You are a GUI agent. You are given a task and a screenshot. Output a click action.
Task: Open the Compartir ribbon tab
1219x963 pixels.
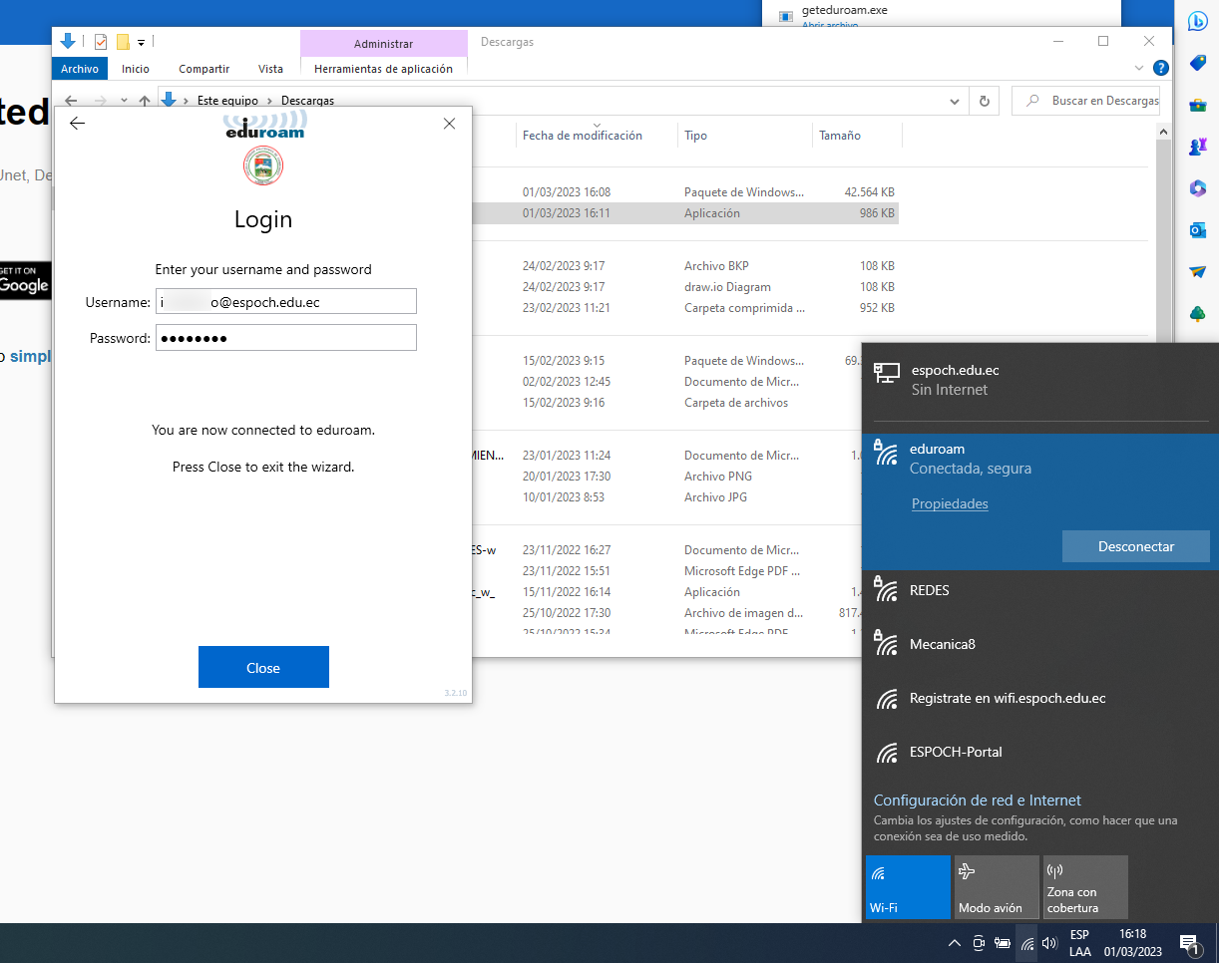(204, 69)
